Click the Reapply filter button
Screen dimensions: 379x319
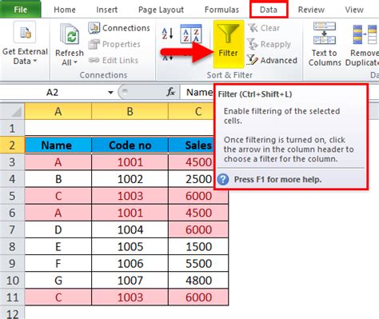[269, 44]
